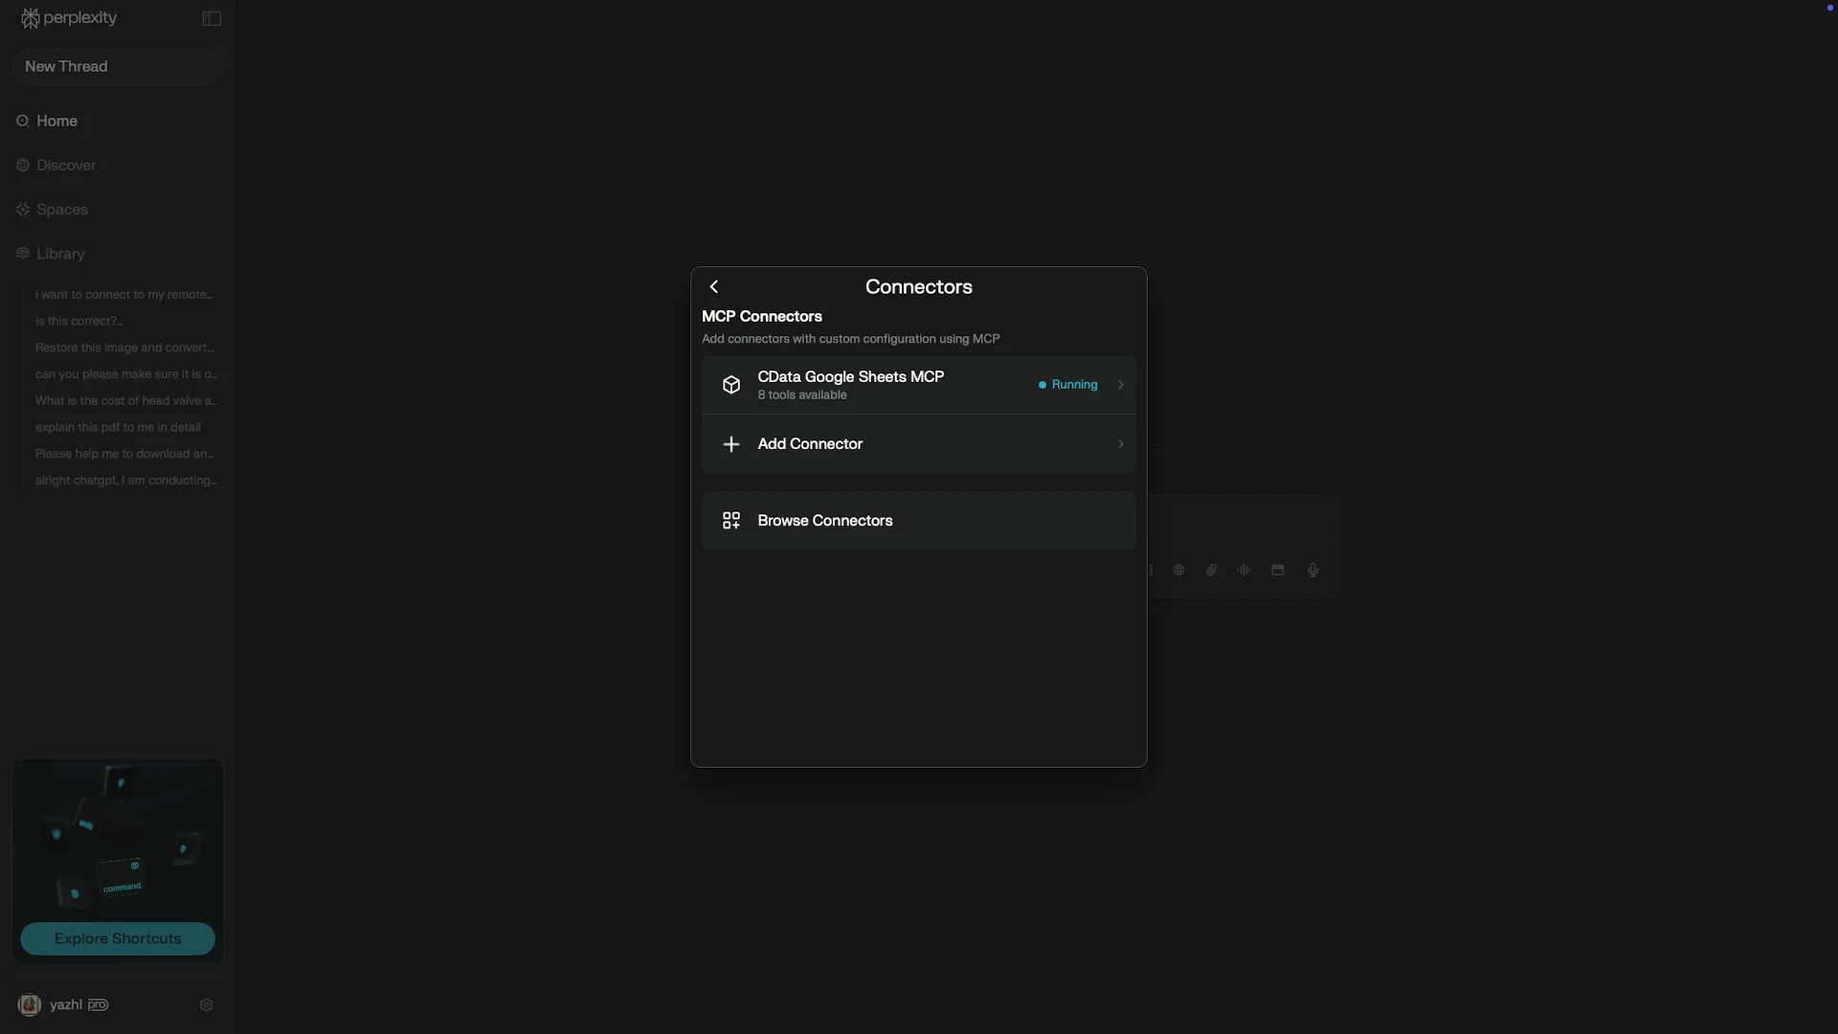Screen dimensions: 1838x1034
Task: Click the Explore Shortcuts button
Action: coord(118,939)
